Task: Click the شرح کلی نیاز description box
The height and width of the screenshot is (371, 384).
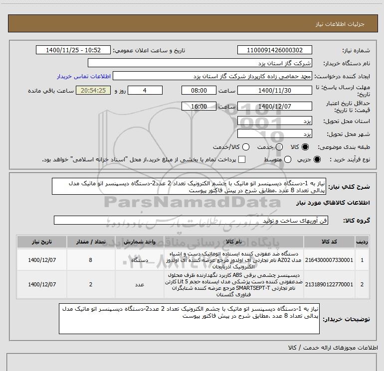Action: tap(189, 187)
